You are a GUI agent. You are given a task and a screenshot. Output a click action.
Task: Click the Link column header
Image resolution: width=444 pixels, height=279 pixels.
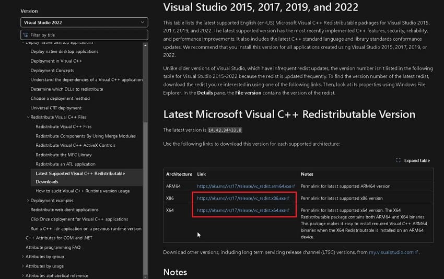(x=201, y=174)
